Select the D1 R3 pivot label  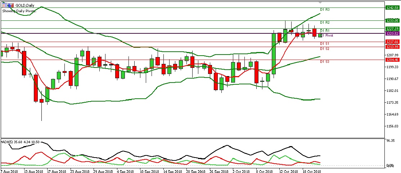pos(325,10)
